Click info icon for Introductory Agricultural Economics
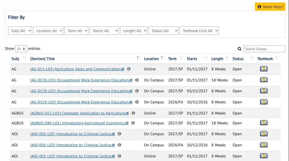The image size is (289, 161). [133, 123]
